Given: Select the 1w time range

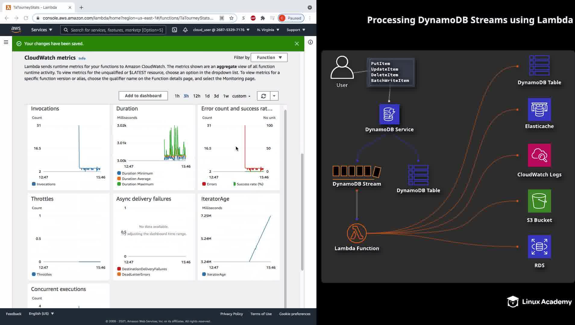Looking at the screenshot, I should coord(226,96).
